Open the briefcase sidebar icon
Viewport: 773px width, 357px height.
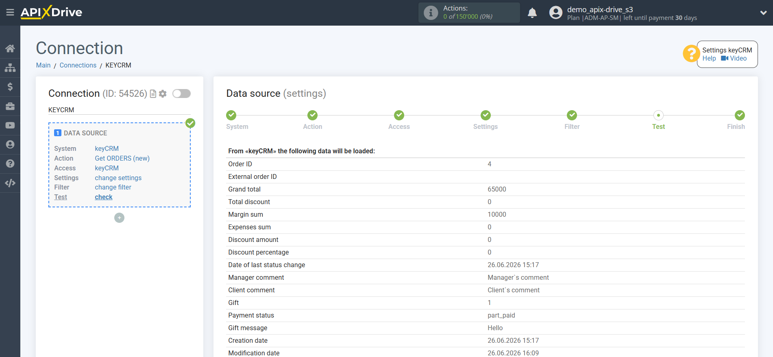10,106
